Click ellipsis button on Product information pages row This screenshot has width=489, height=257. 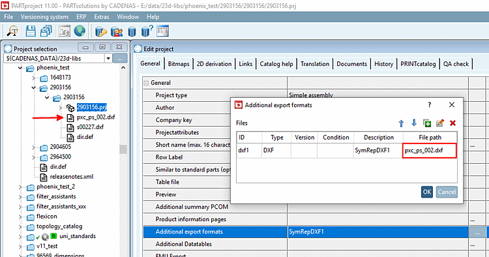click(473, 220)
